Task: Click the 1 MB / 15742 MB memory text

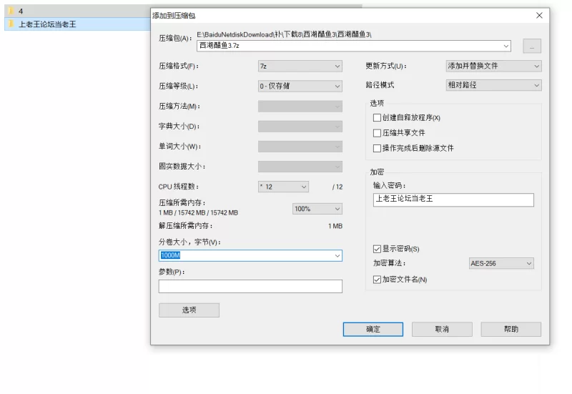Action: pyautogui.click(x=198, y=212)
